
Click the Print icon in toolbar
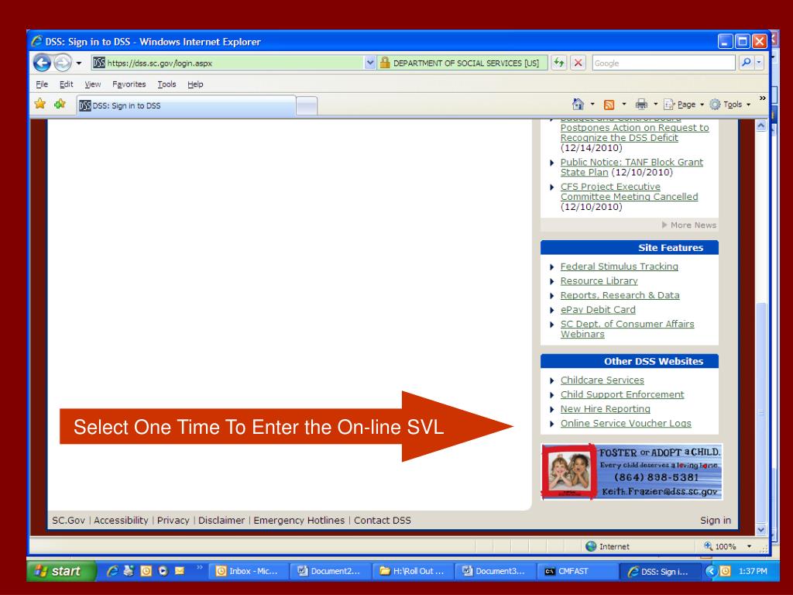coord(641,105)
